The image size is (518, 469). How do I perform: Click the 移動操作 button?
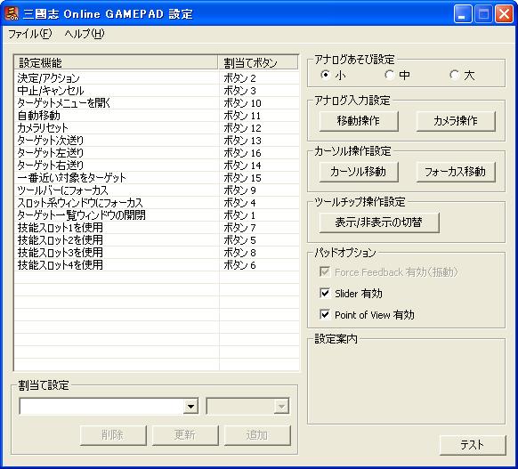[359, 121]
